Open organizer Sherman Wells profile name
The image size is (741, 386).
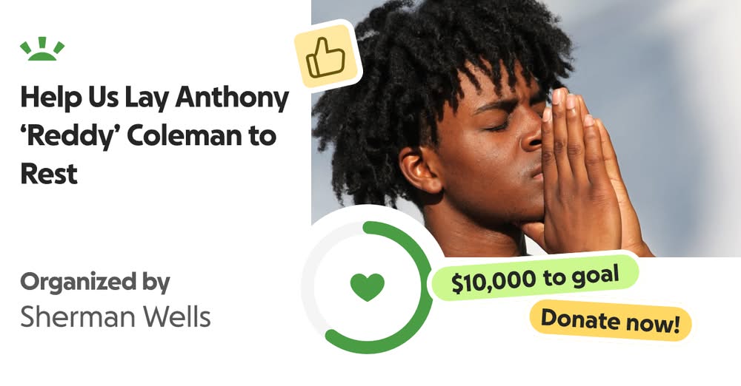[x=116, y=316]
